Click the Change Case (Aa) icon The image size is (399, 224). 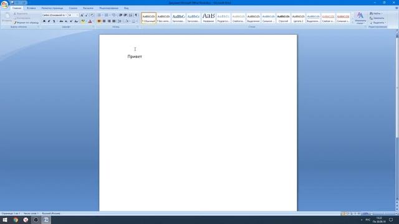pos(76,21)
